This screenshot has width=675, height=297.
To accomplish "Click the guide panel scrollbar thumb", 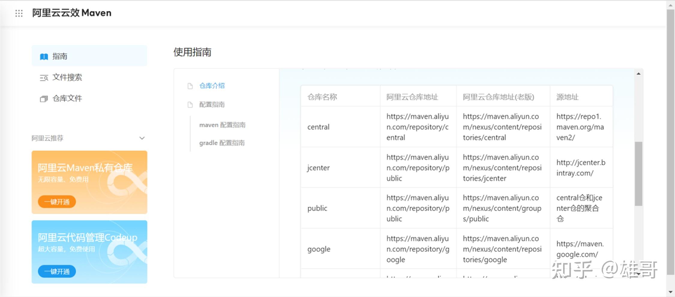I will coord(638,174).
